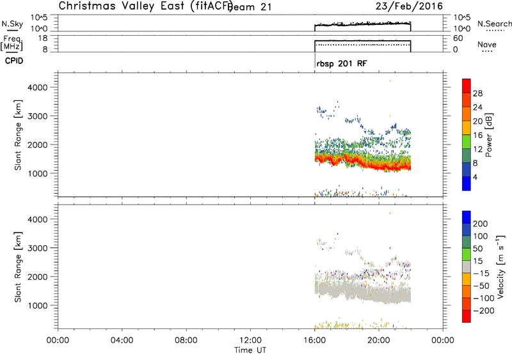Click the '16:00' time axis tick label

(314, 341)
